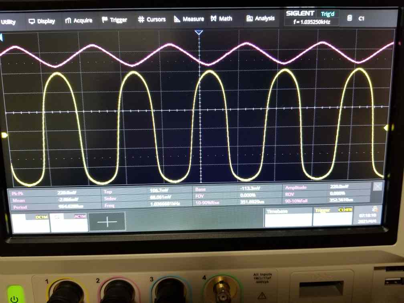Screen dimensions: 404x303
Task: Close the measurements panel
Action: tap(378, 186)
